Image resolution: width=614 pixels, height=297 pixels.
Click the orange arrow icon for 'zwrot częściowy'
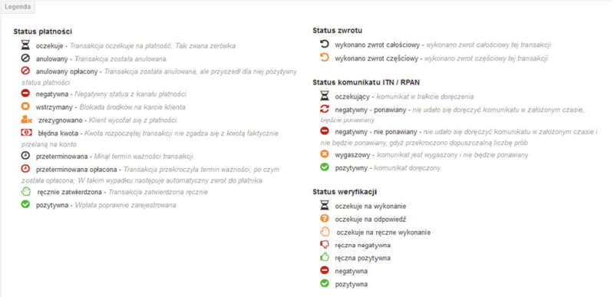[x=325, y=58]
